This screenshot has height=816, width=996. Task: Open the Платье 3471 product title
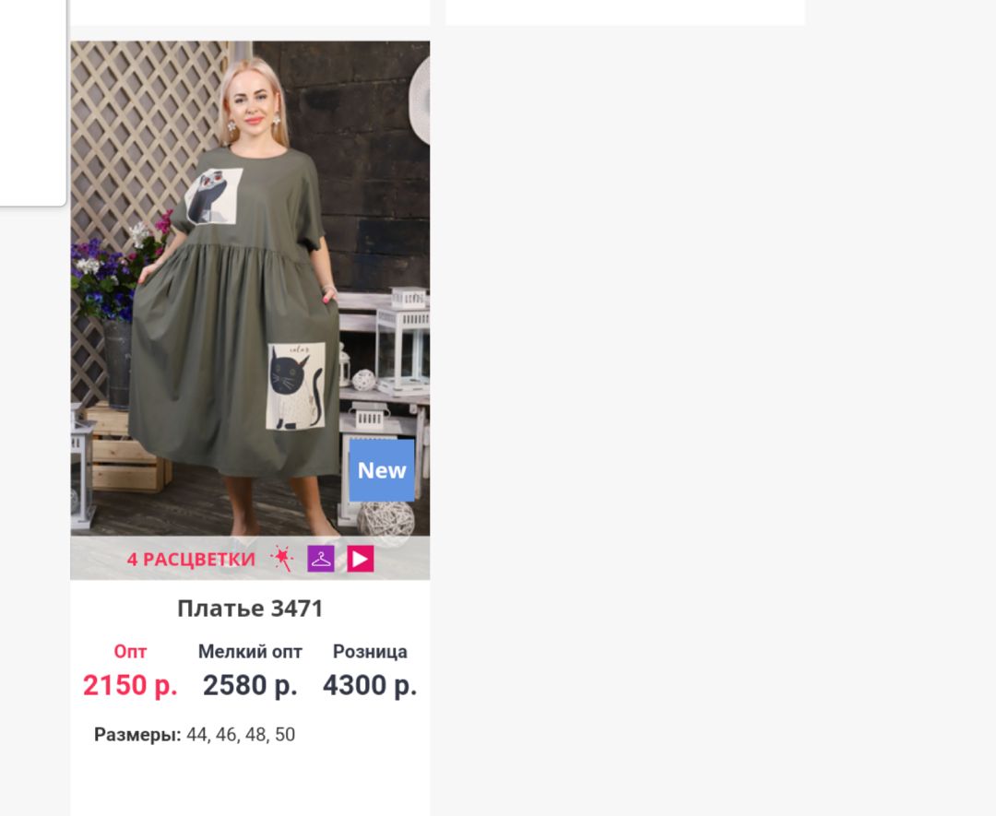tap(250, 609)
